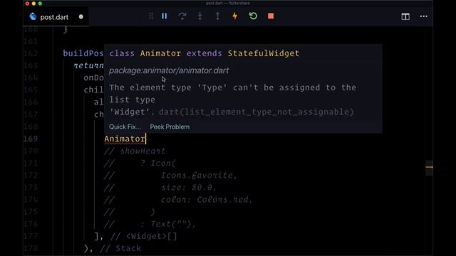Screen dimensions: 456x256
Task: Click the 'return' keyword on line 163
Action: point(88,65)
